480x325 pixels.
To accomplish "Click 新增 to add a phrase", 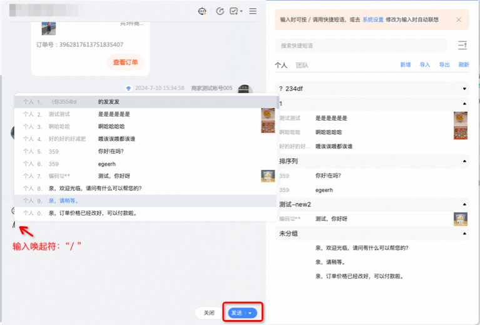I will pos(406,64).
